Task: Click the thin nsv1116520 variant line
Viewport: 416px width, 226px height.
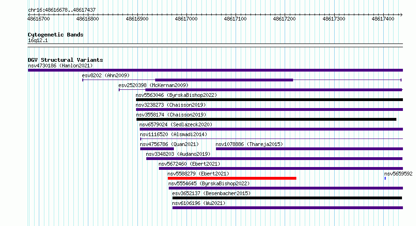Action: click(272, 139)
